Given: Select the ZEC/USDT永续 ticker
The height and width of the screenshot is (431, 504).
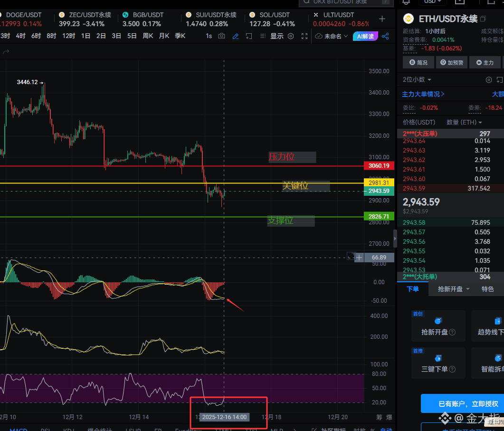Looking at the screenshot, I should 85,19.
